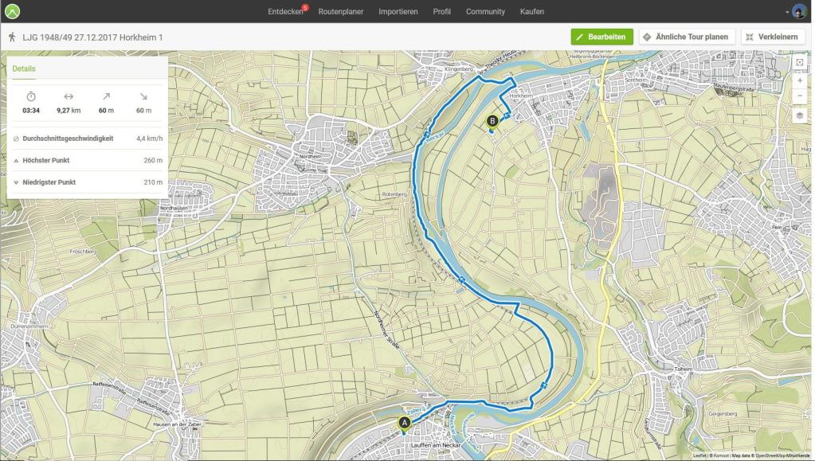
Task: Click the Leaflet attribution link
Action: 699,455
